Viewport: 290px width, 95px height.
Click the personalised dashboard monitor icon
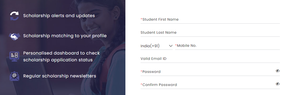tap(14, 56)
